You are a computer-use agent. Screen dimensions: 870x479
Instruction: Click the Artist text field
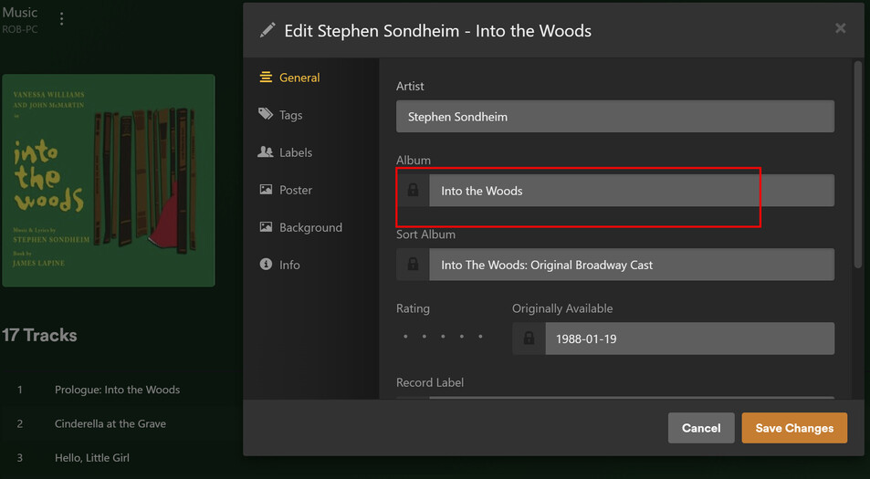click(x=614, y=117)
